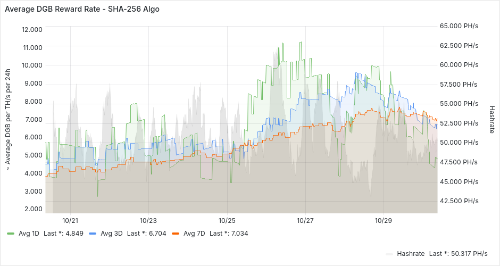Click the 10/25 date on the x-axis
Image resolution: width=500 pixels, height=266 pixels.
tap(227, 220)
